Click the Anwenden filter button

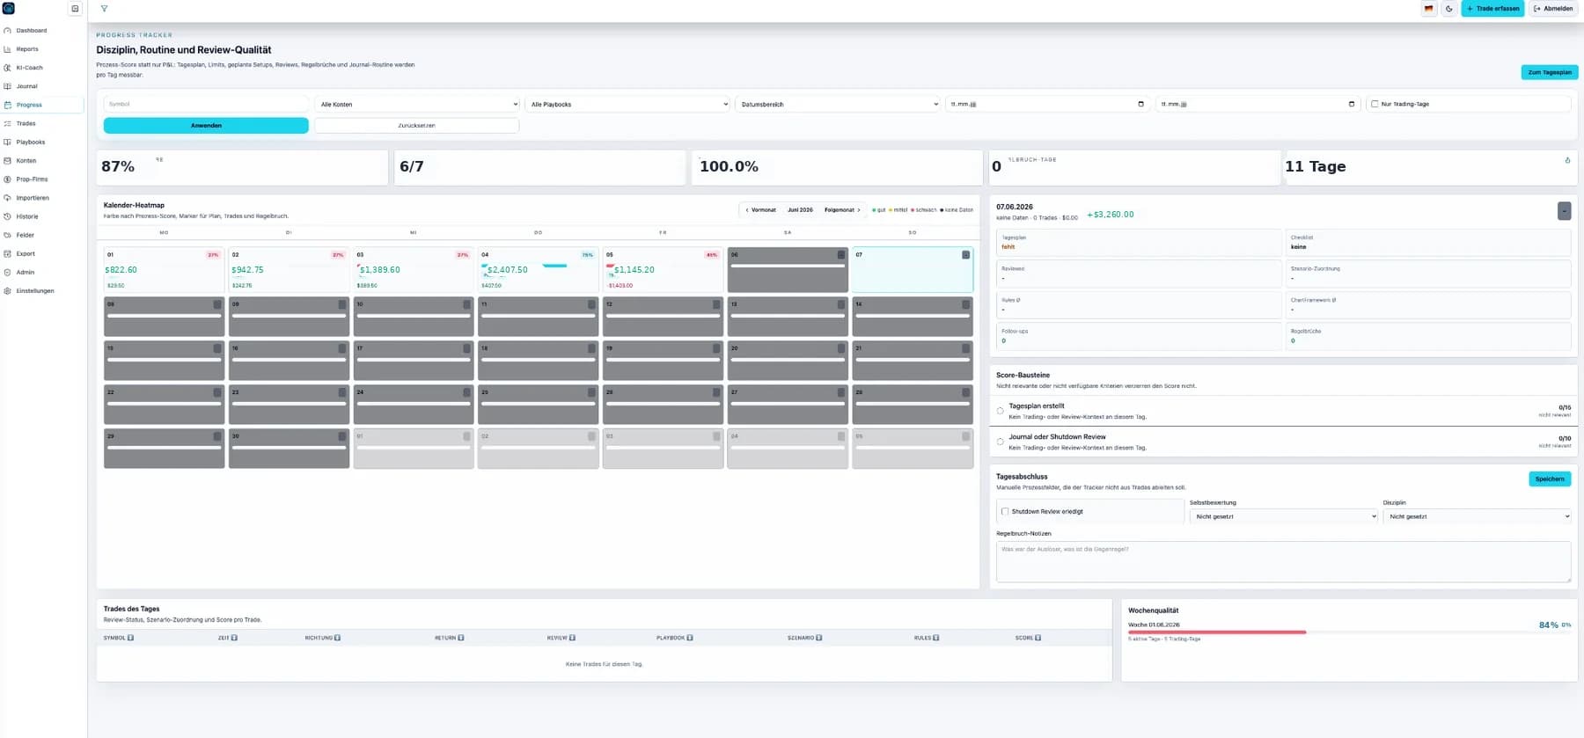click(x=206, y=126)
